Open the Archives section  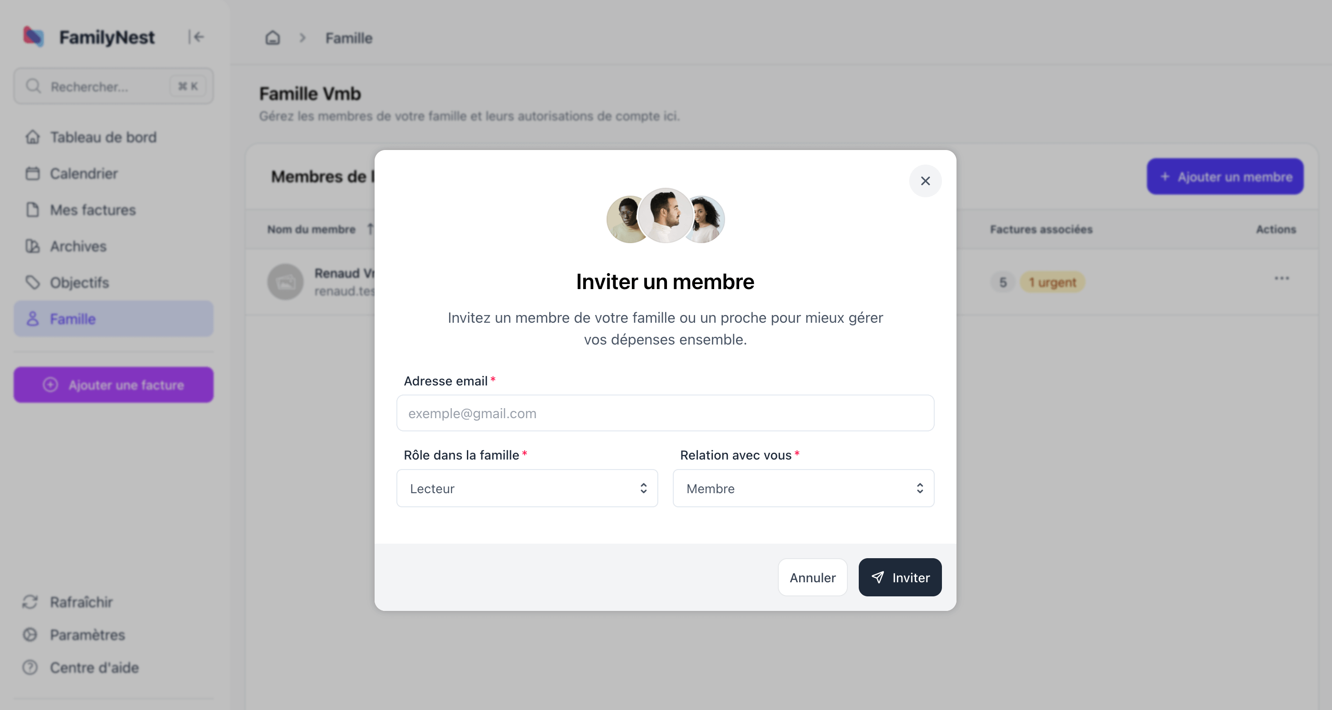click(x=78, y=246)
